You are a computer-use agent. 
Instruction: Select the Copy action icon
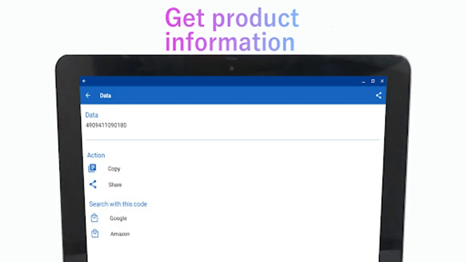(x=92, y=168)
